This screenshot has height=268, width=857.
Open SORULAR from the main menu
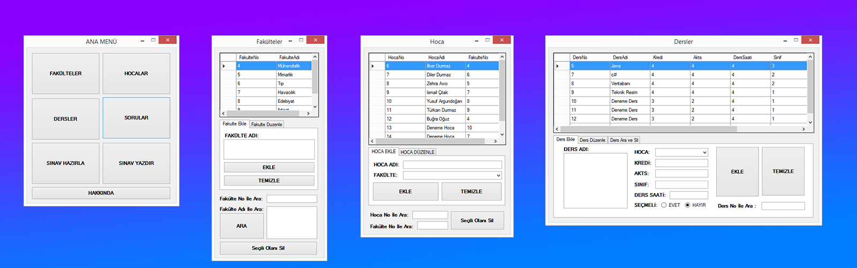pyautogui.click(x=136, y=118)
